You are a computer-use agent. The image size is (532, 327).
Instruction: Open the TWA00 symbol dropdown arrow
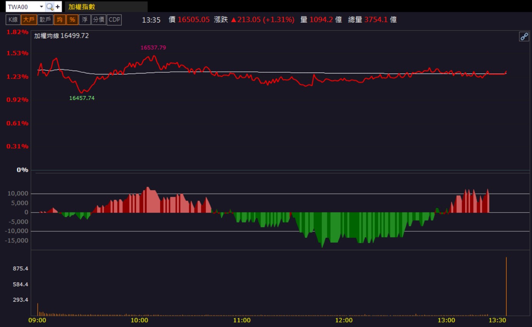point(41,7)
